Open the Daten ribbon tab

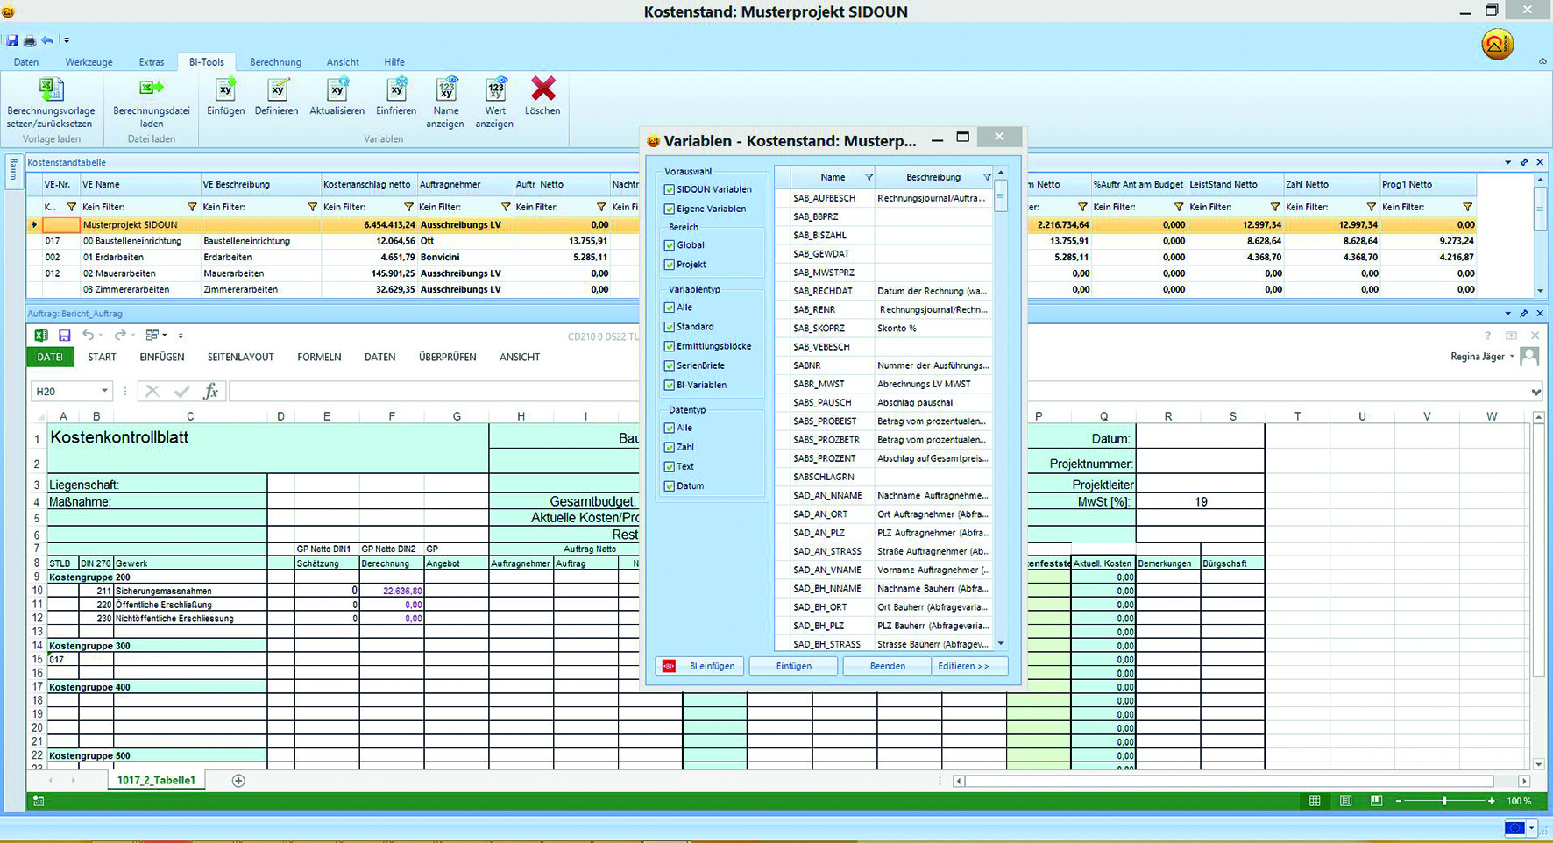coord(26,62)
